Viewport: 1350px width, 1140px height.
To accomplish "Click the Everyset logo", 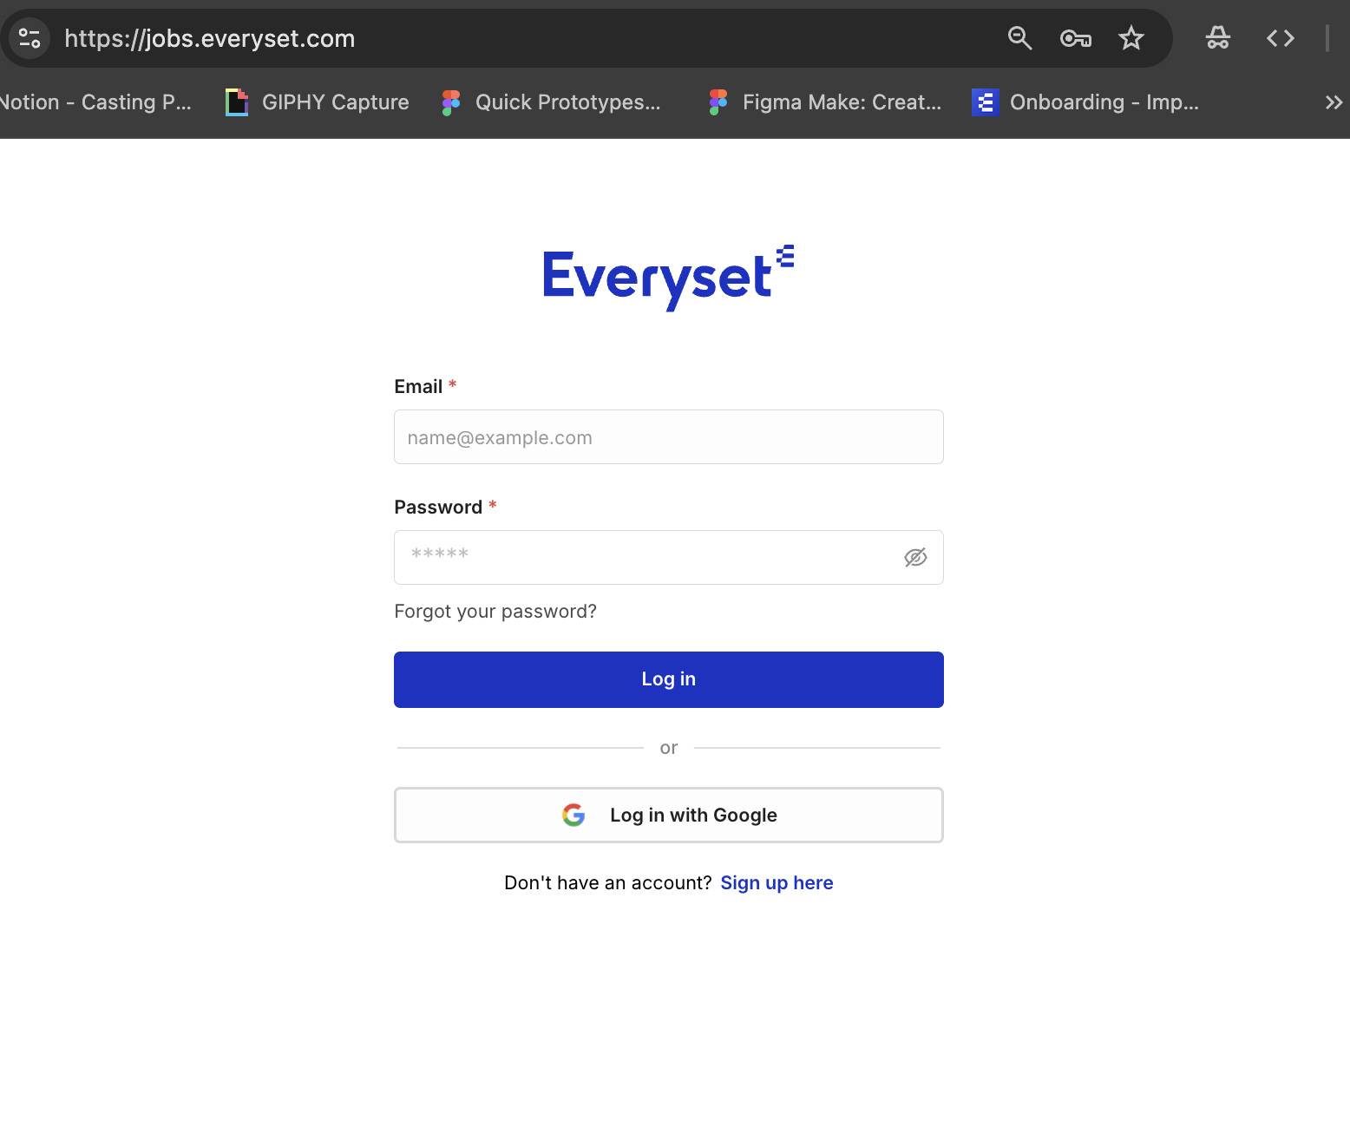I will pos(668,278).
